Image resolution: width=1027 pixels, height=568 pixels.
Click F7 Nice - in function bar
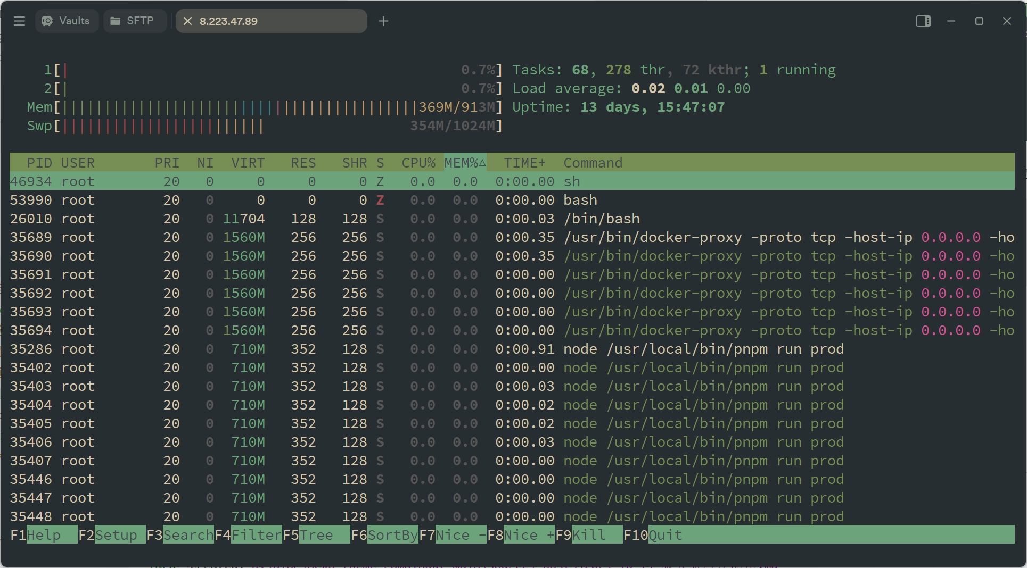tap(453, 535)
